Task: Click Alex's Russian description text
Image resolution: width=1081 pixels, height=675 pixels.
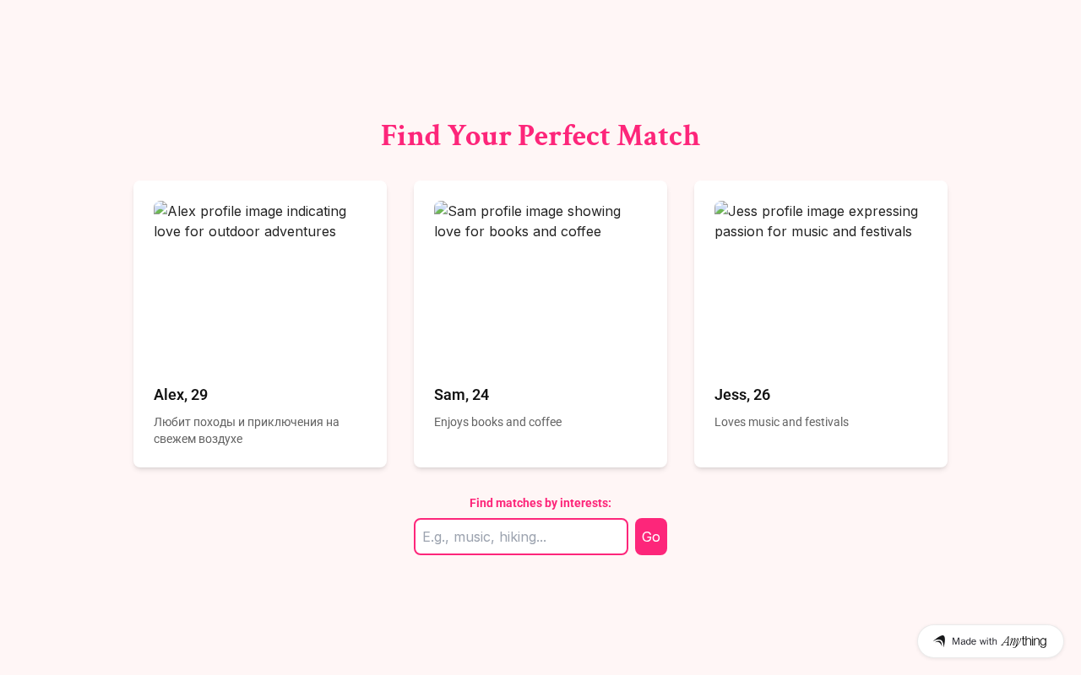Action: [246, 430]
